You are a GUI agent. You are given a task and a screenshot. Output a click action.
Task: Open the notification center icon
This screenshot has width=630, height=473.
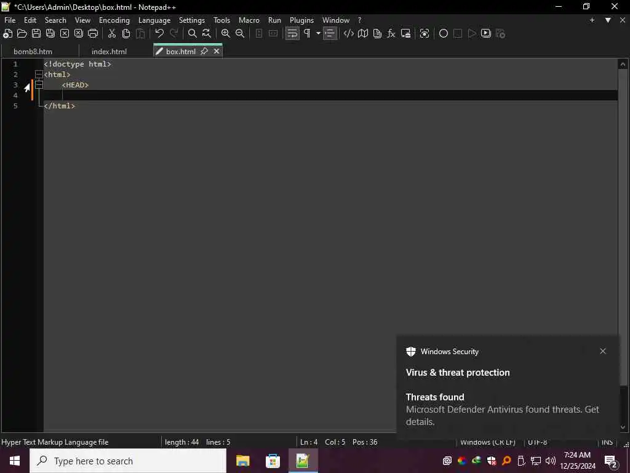pos(610,461)
